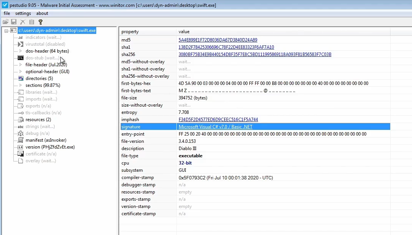Click the copy report toolbar icon

32,22
